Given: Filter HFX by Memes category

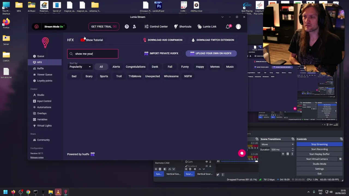Looking at the screenshot, I should 215,67.
